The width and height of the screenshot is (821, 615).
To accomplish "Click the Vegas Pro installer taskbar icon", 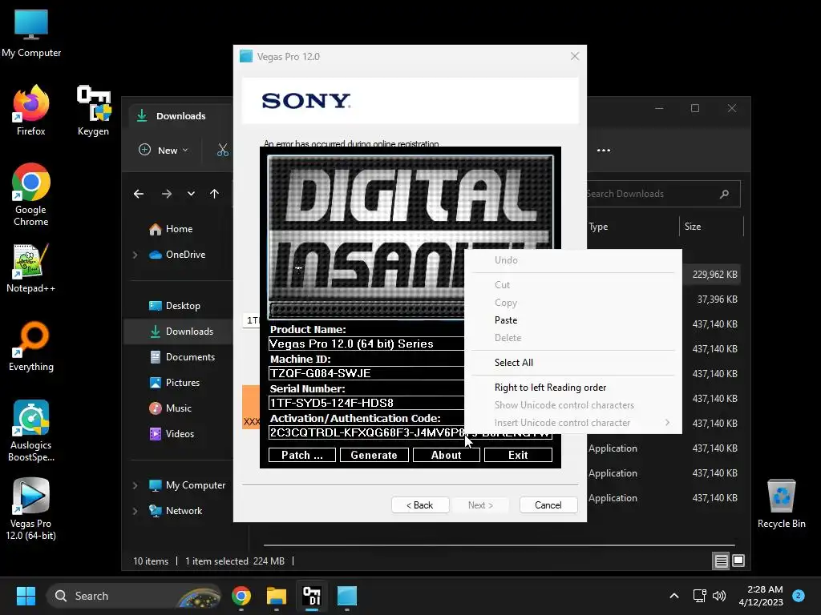I will [346, 596].
